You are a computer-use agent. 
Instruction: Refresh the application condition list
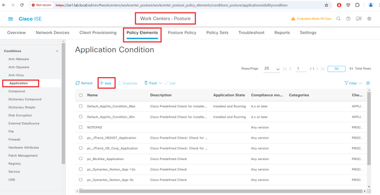point(84,83)
